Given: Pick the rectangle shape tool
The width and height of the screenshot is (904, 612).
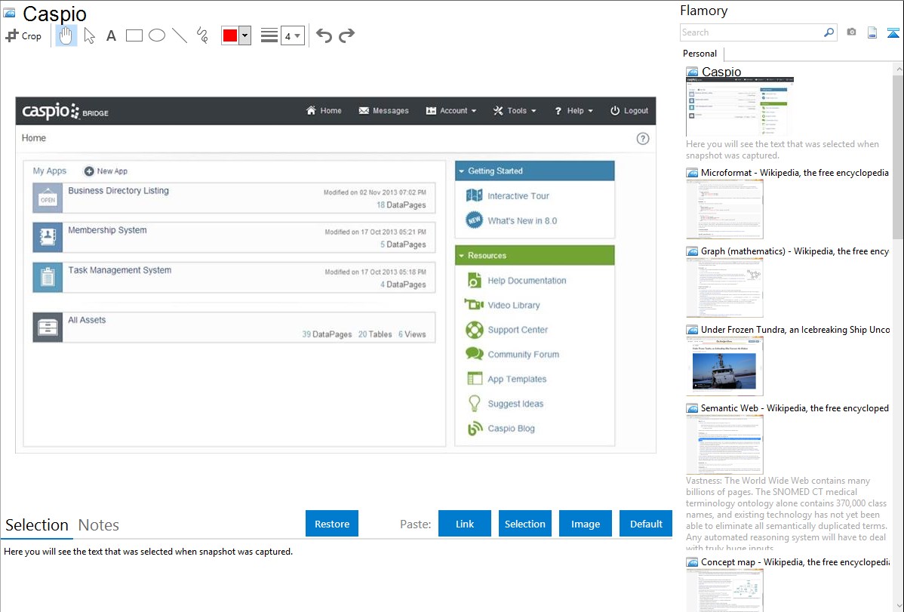Looking at the screenshot, I should coord(134,35).
